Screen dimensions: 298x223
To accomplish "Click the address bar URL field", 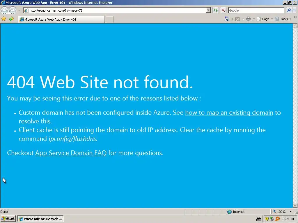I will tap(115, 10).
